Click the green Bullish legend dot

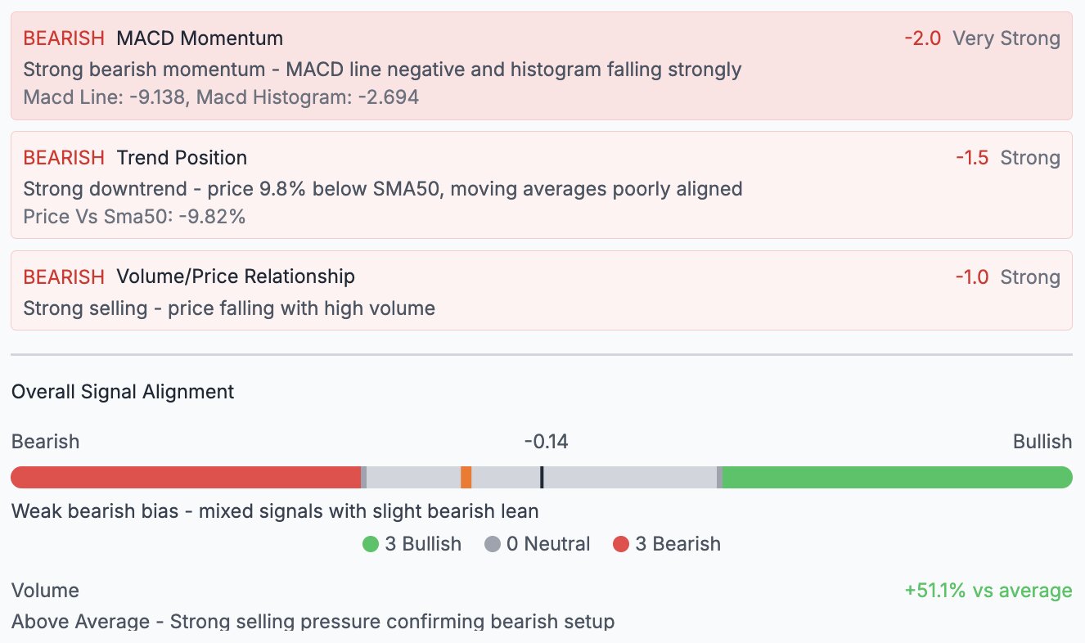pyautogui.click(x=371, y=544)
